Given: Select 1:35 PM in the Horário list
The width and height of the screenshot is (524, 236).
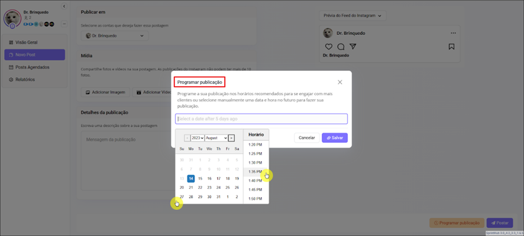Looking at the screenshot, I should pyautogui.click(x=255, y=172).
